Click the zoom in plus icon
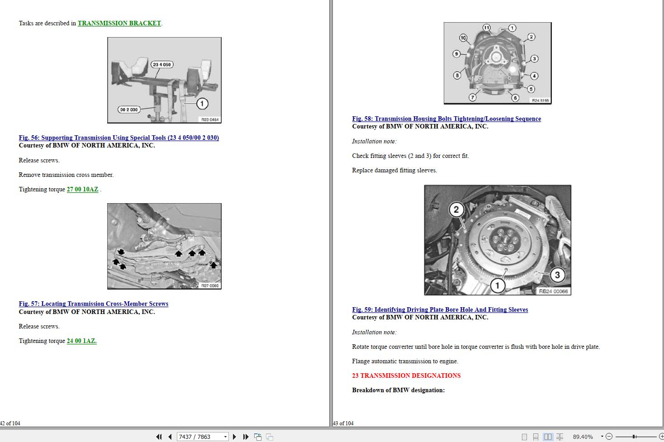Image resolution: width=664 pixels, height=442 pixels. tap(661, 437)
